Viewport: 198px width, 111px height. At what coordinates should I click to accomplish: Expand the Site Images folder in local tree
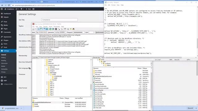[47, 73]
